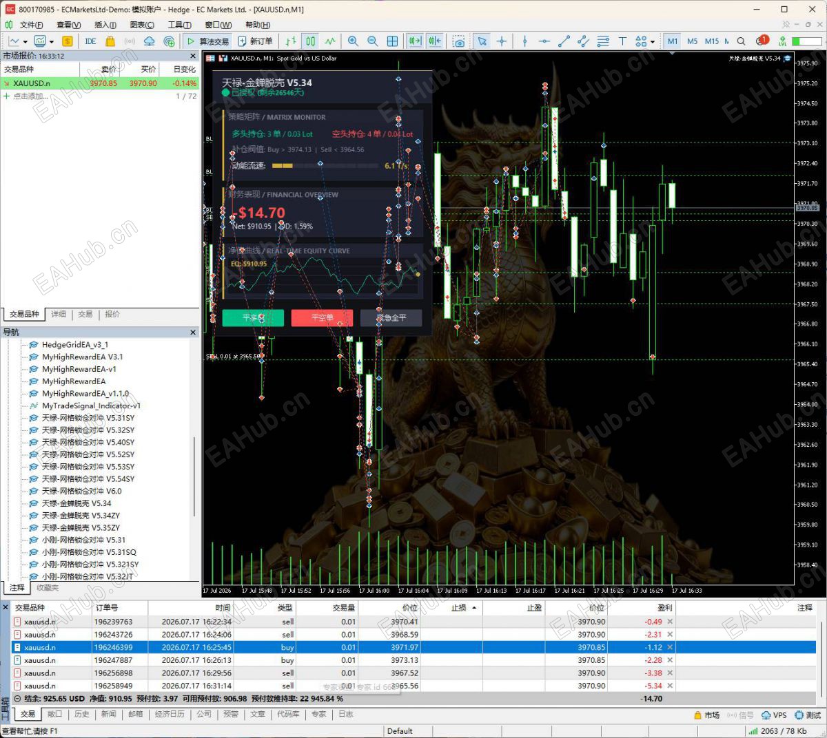Select the M5 timeframe

[692, 41]
